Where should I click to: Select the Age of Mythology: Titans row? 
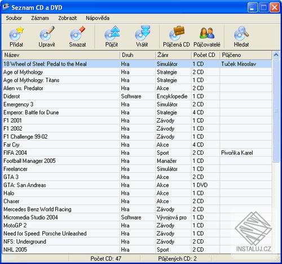point(137,80)
